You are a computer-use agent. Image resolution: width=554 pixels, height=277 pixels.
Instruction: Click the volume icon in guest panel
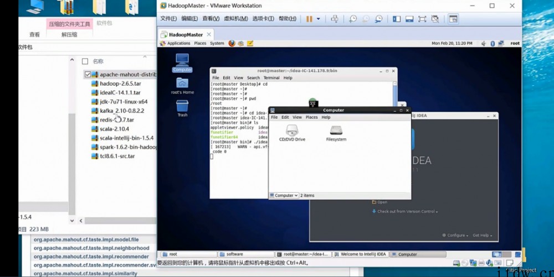(x=484, y=43)
